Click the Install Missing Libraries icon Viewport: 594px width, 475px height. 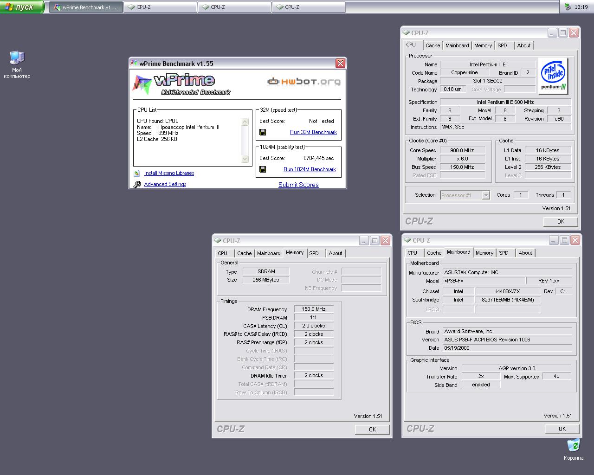[137, 173]
